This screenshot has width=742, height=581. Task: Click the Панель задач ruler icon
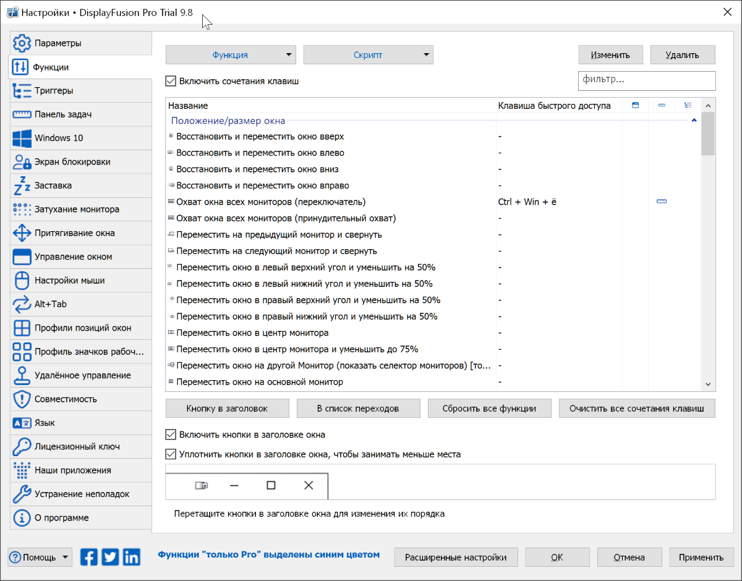point(22,114)
